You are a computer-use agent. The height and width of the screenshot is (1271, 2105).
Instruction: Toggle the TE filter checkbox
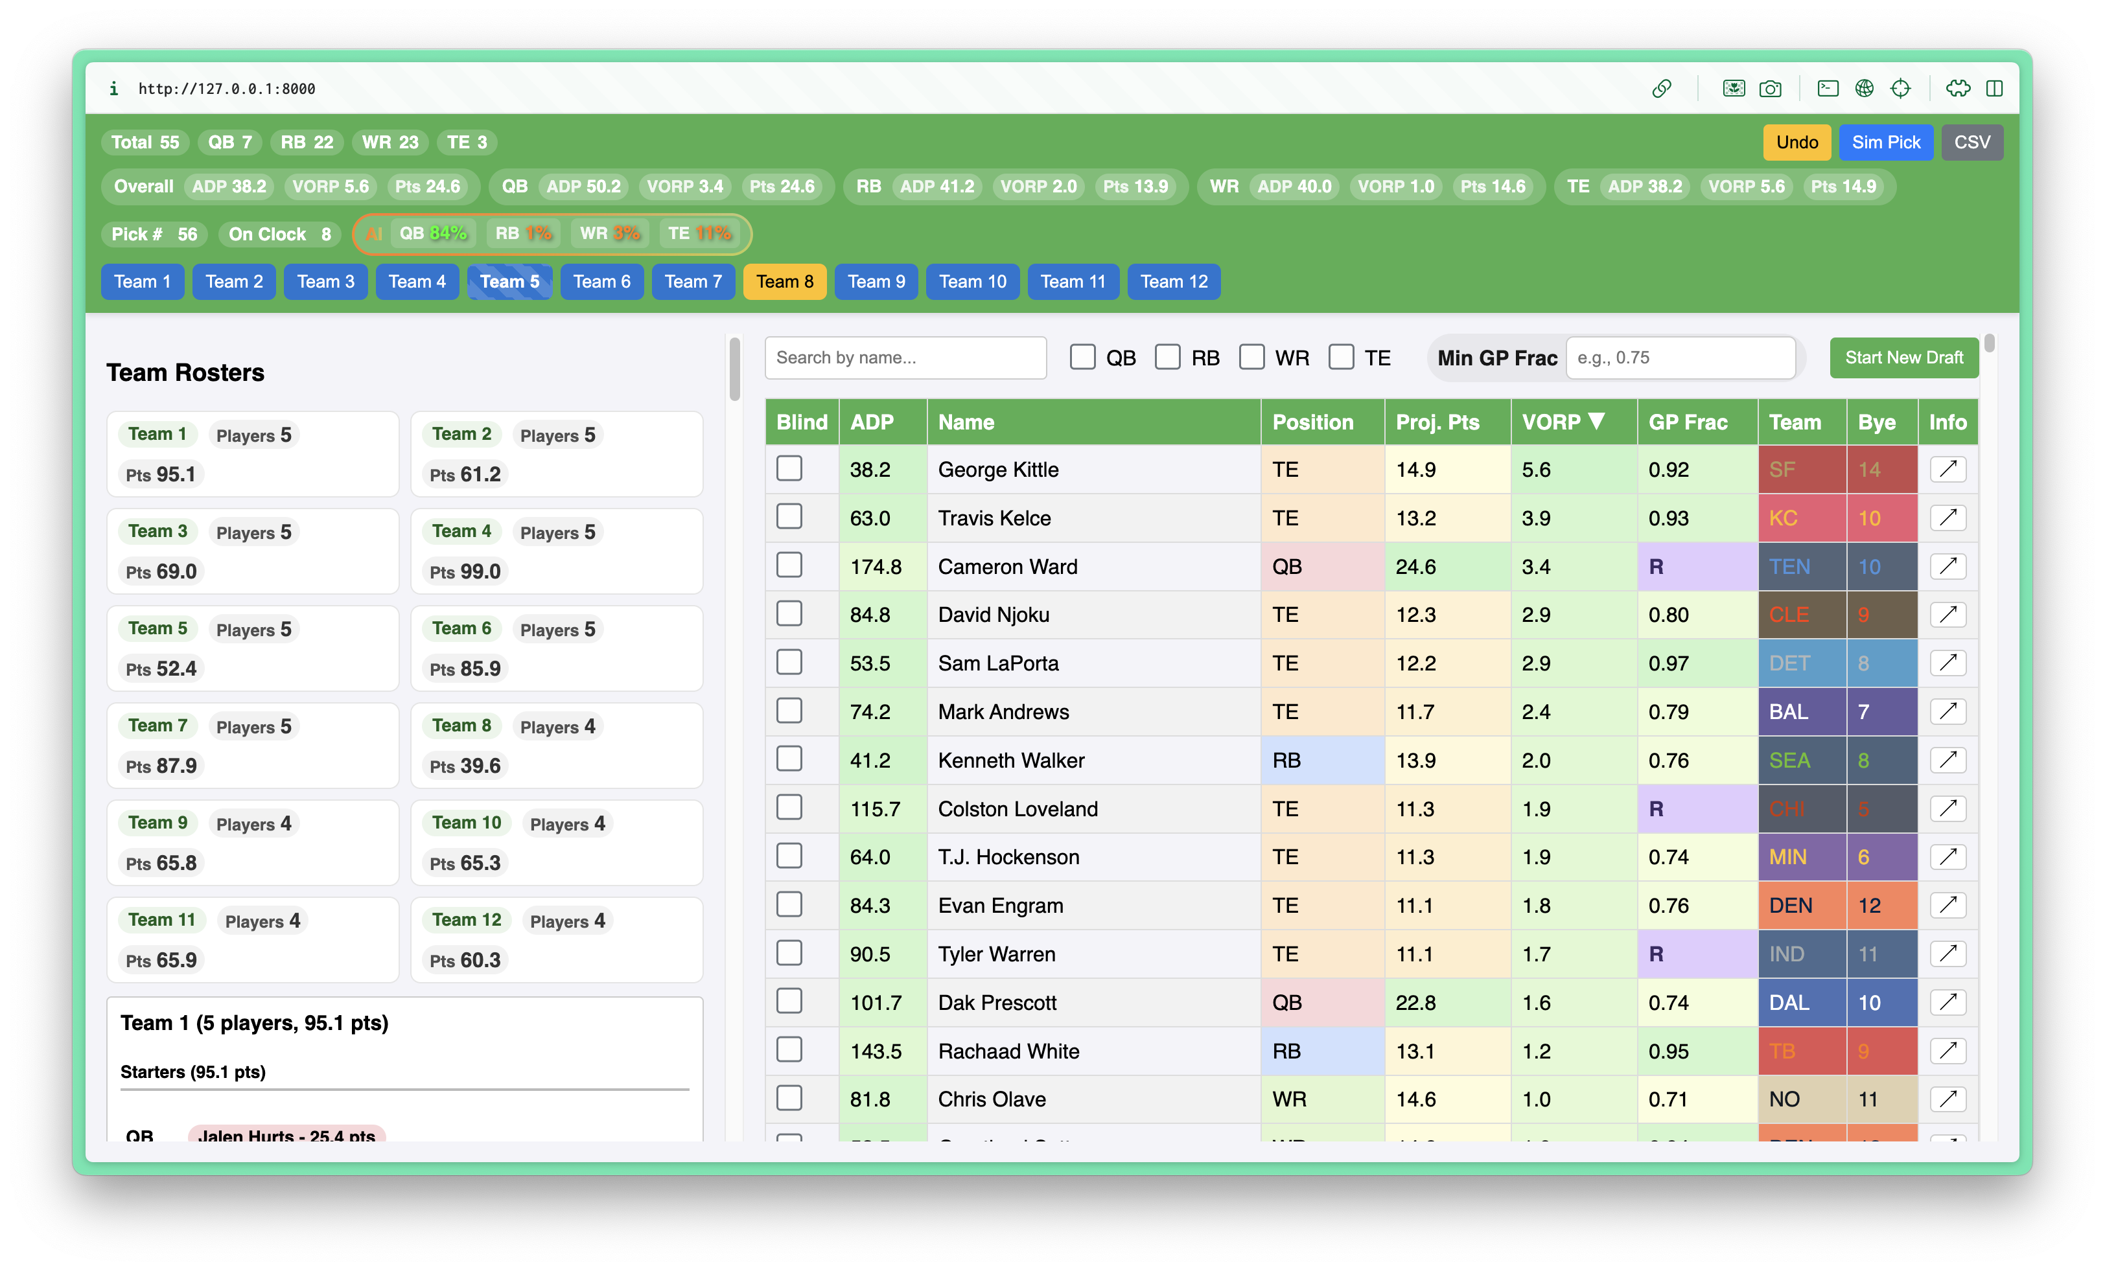1342,357
